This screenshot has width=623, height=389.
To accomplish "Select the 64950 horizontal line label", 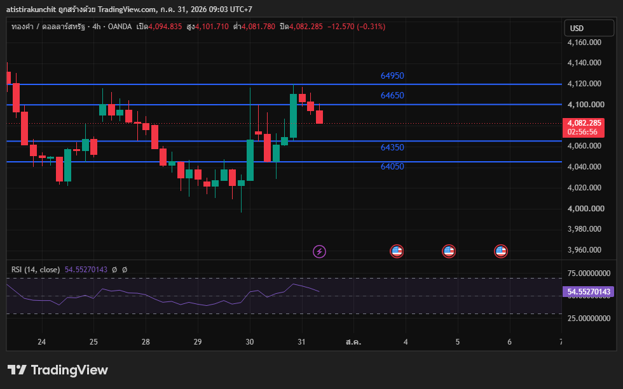I will pyautogui.click(x=392, y=76).
